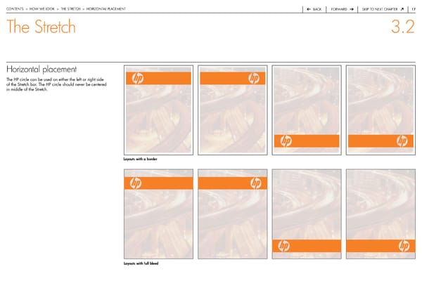Click HP logo in first bordered layout
The image size is (422, 281).
tap(136, 78)
